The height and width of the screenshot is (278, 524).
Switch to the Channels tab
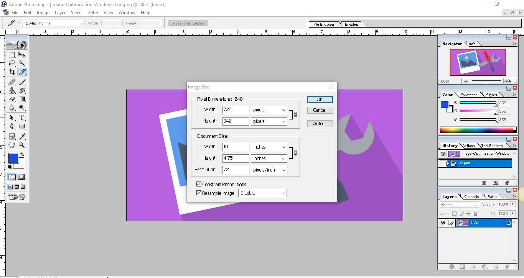(471, 196)
